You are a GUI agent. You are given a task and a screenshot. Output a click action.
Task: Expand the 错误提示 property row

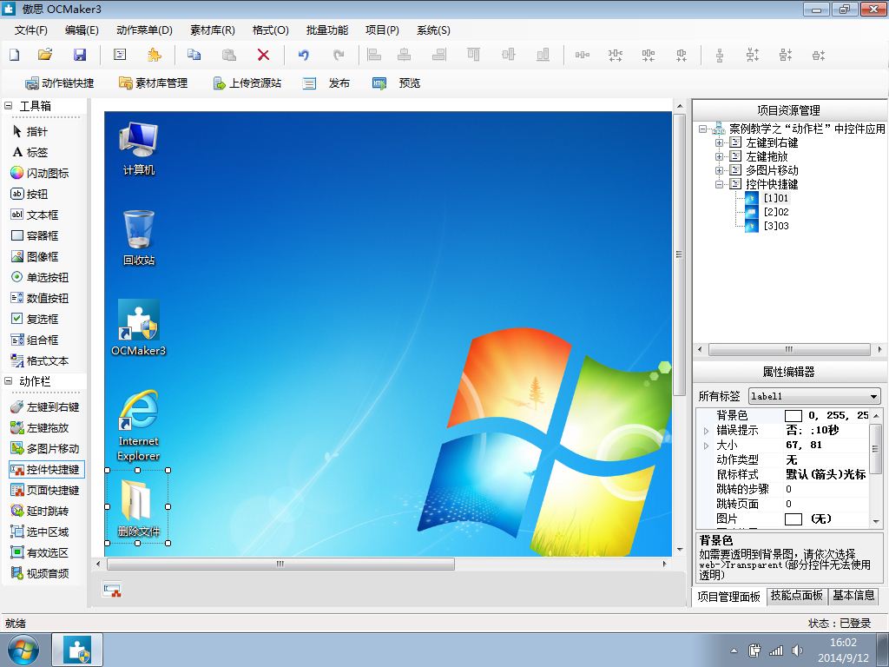coord(706,431)
